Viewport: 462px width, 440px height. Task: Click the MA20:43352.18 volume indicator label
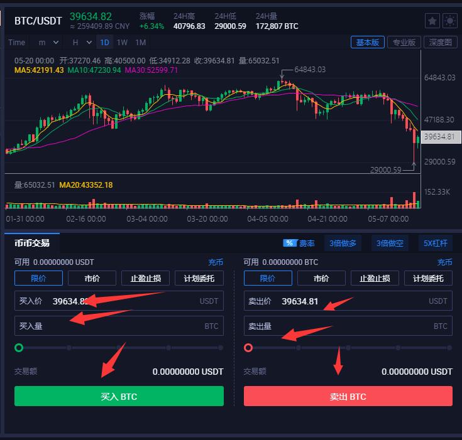pyautogui.click(x=86, y=185)
